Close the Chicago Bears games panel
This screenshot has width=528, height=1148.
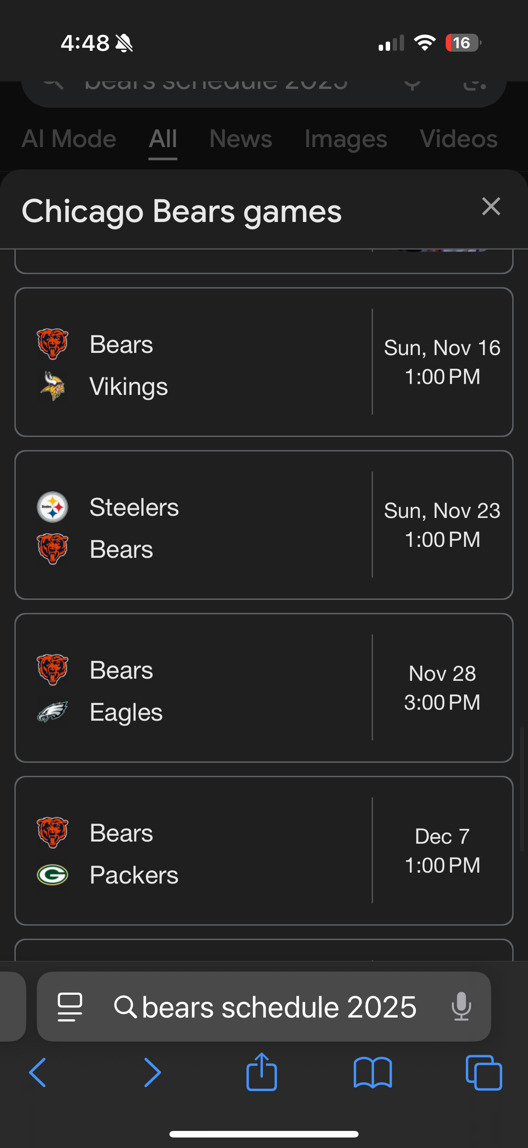tap(491, 207)
